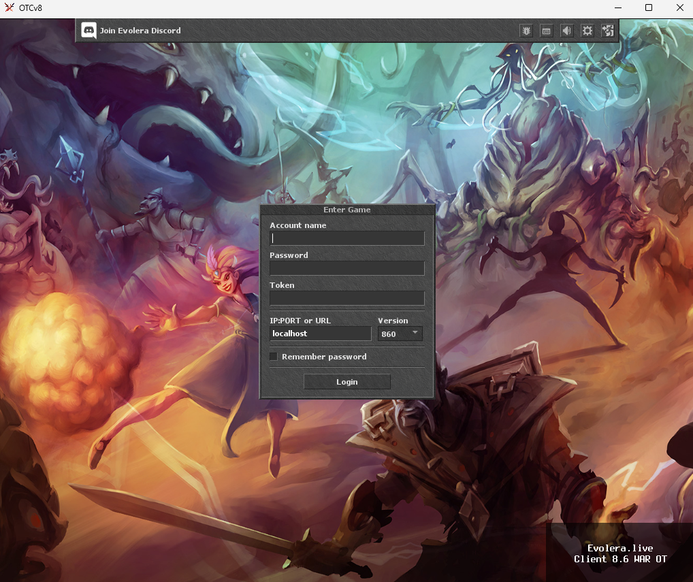This screenshot has height=582, width=693.
Task: Click the bug report icon
Action: point(526,31)
